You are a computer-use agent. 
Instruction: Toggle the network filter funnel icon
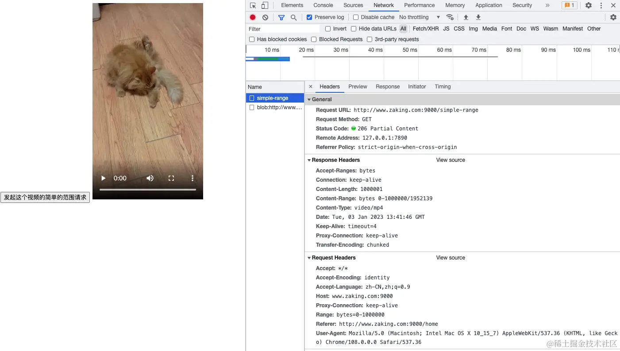pos(281,17)
